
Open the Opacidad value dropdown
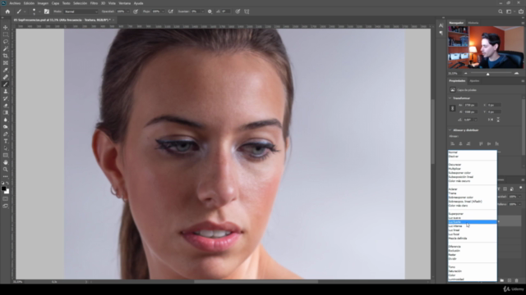point(128,11)
